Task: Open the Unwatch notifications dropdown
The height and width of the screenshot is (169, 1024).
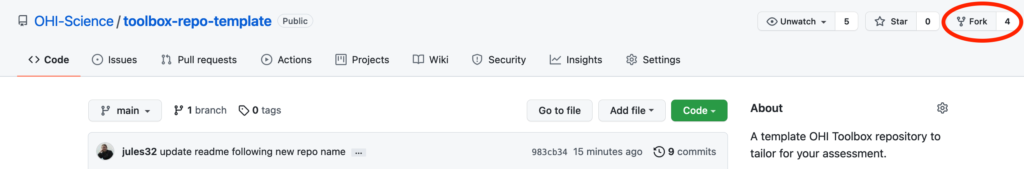Action: point(796,21)
